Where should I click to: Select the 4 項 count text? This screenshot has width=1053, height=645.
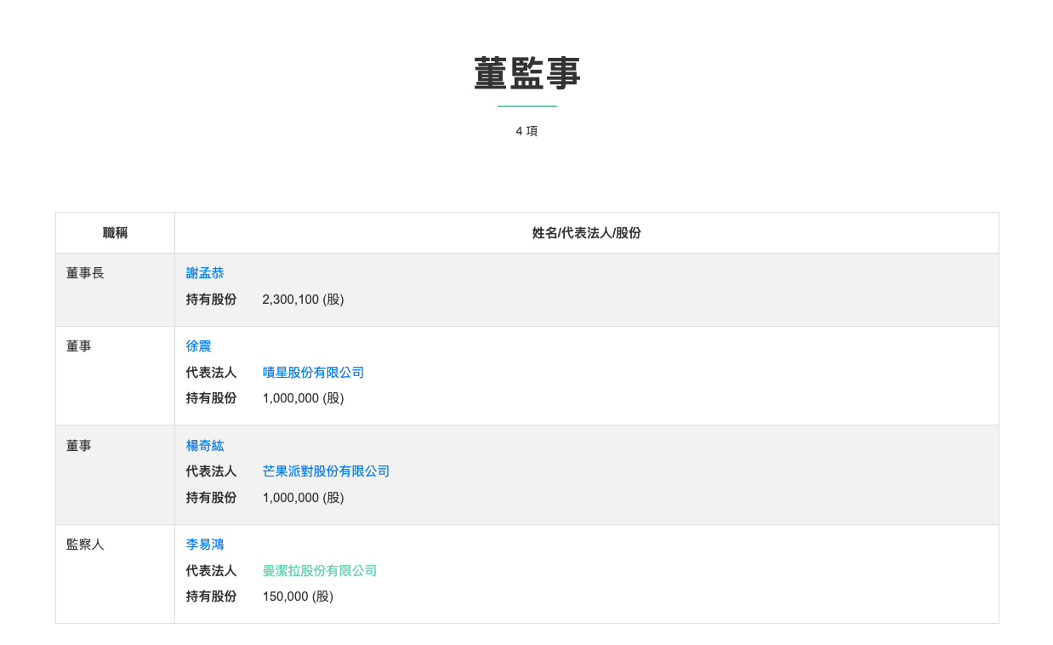[526, 131]
